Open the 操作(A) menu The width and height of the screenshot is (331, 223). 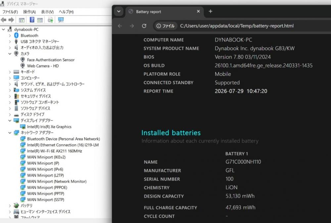pos(29,12)
